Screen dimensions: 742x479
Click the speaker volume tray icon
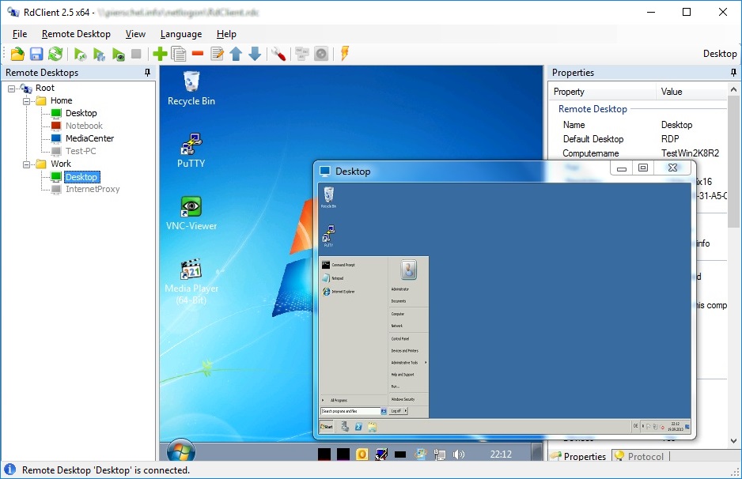(459, 454)
